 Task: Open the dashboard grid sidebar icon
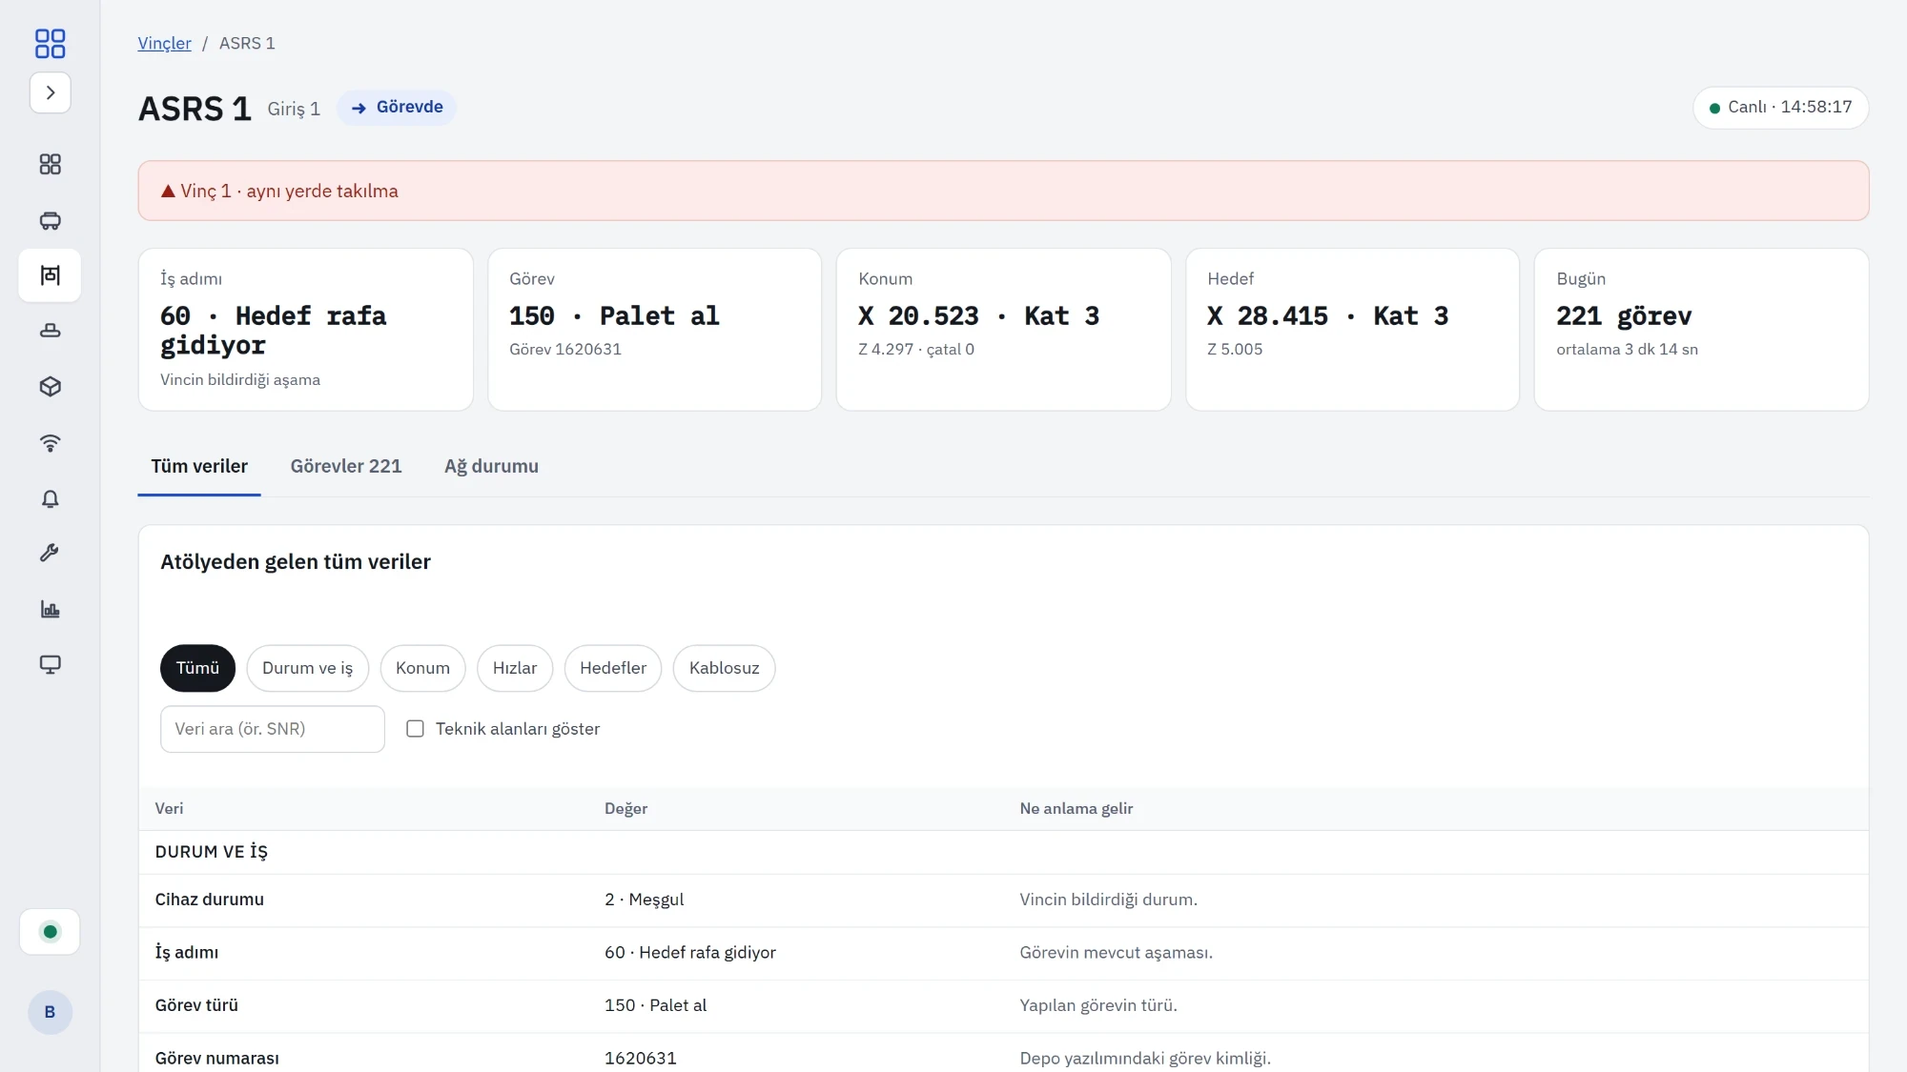(51, 165)
